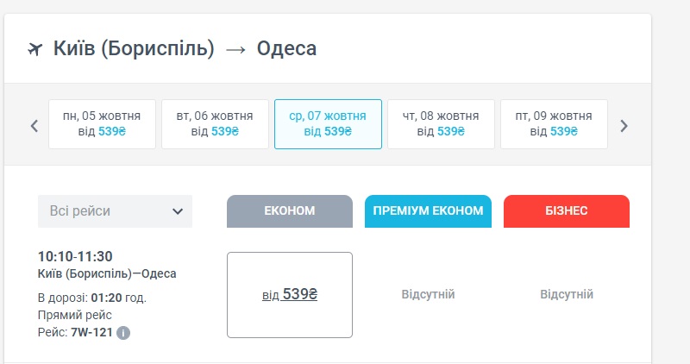The width and height of the screenshot is (690, 364).
Task: Click the Прямий рейс label
Action: click(x=75, y=315)
